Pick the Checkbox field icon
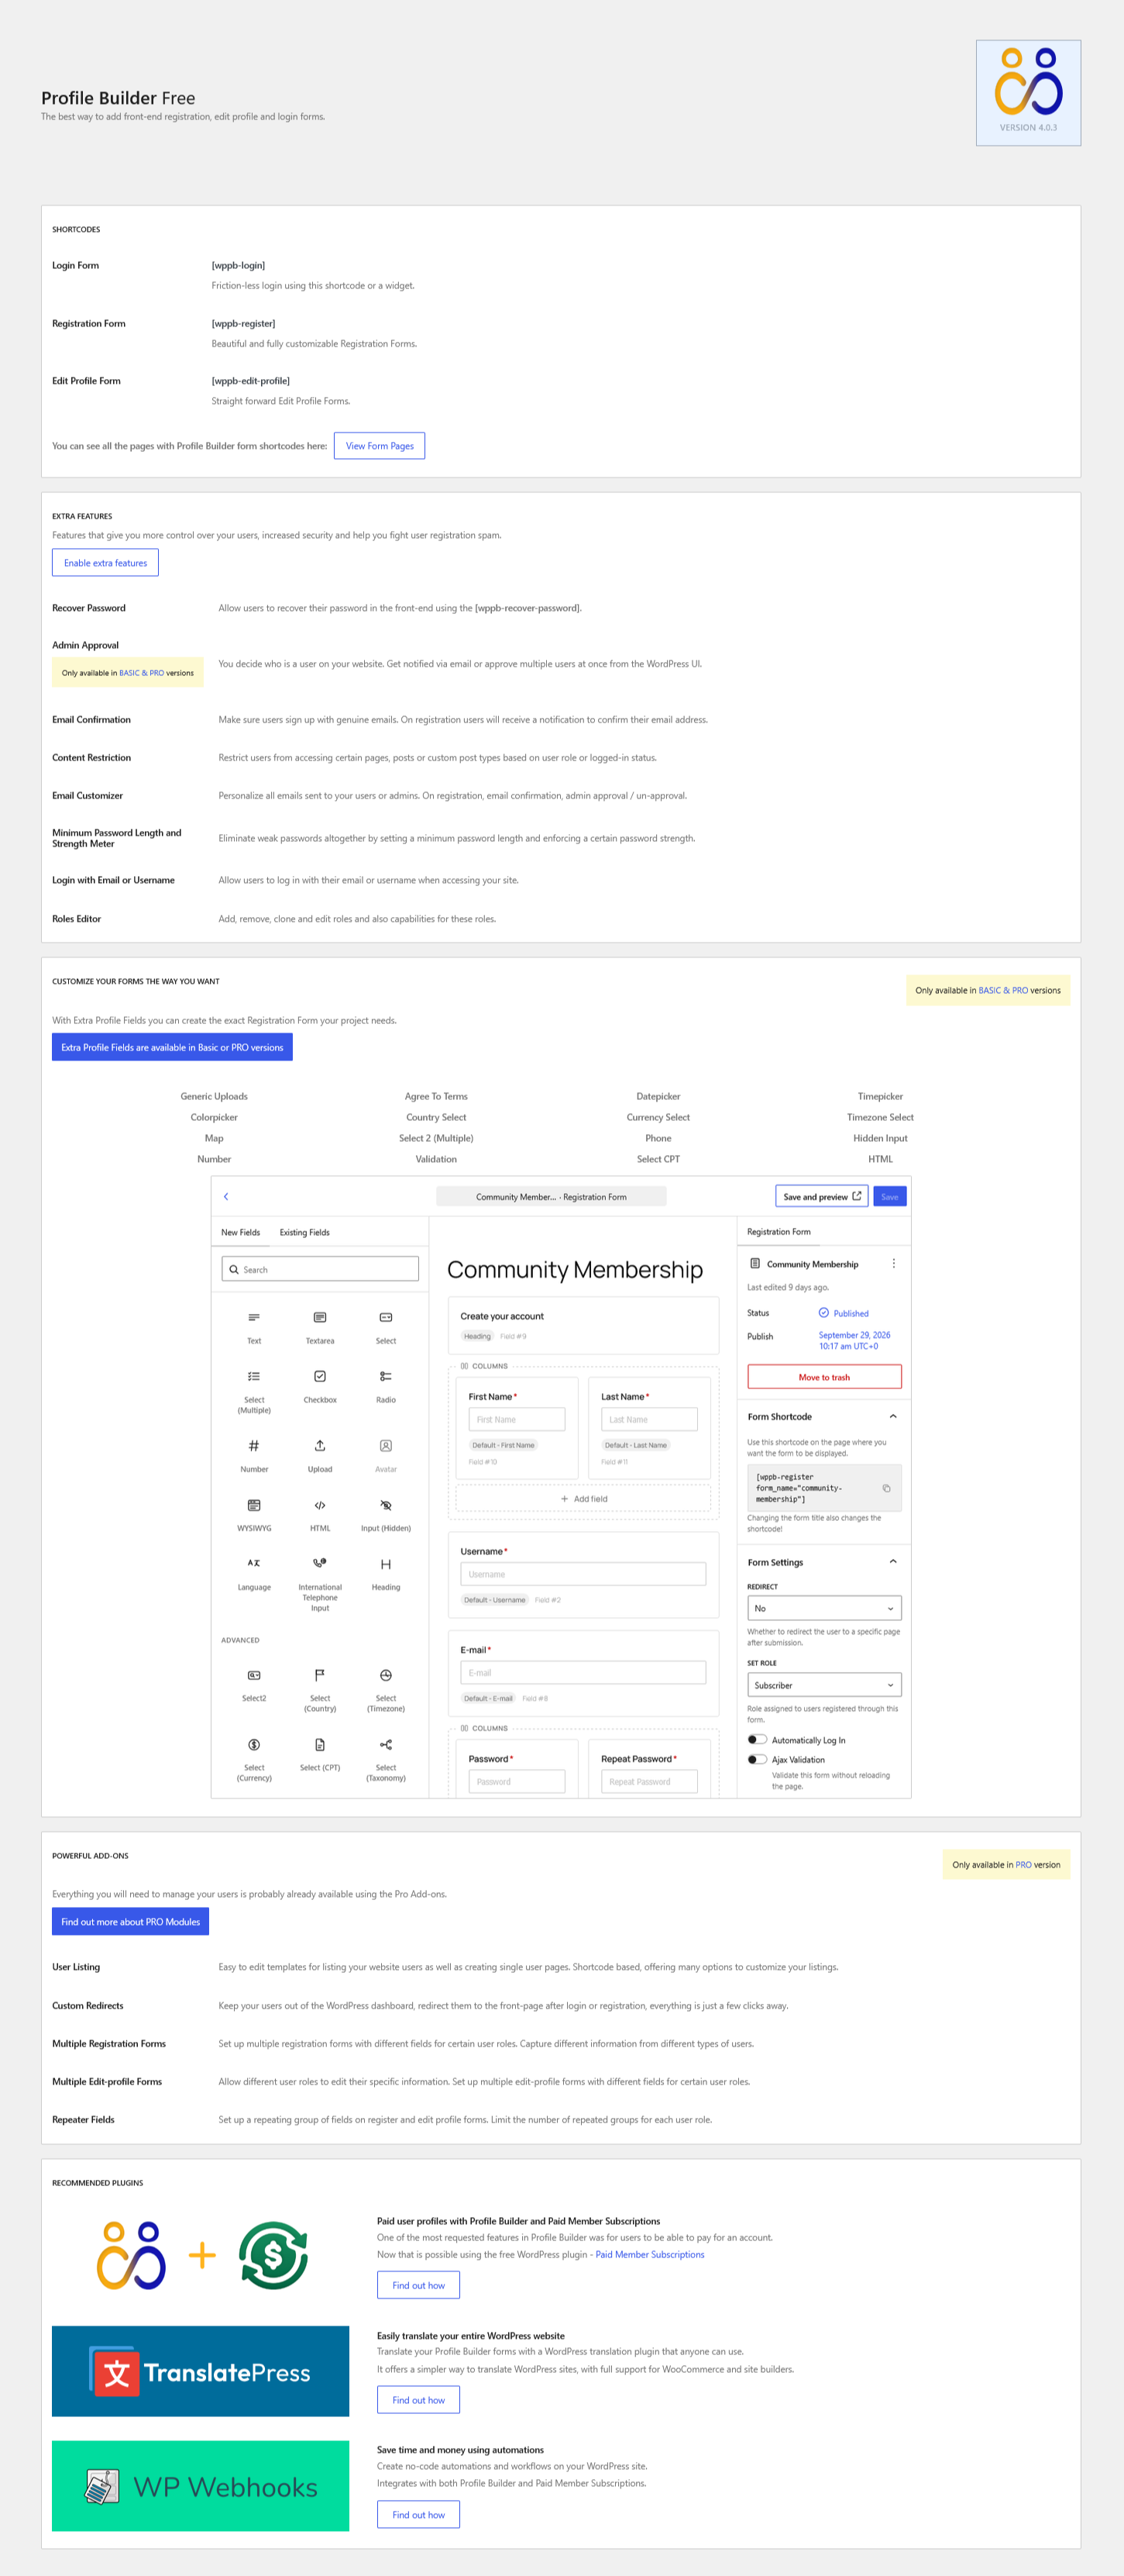 pos(320,1376)
